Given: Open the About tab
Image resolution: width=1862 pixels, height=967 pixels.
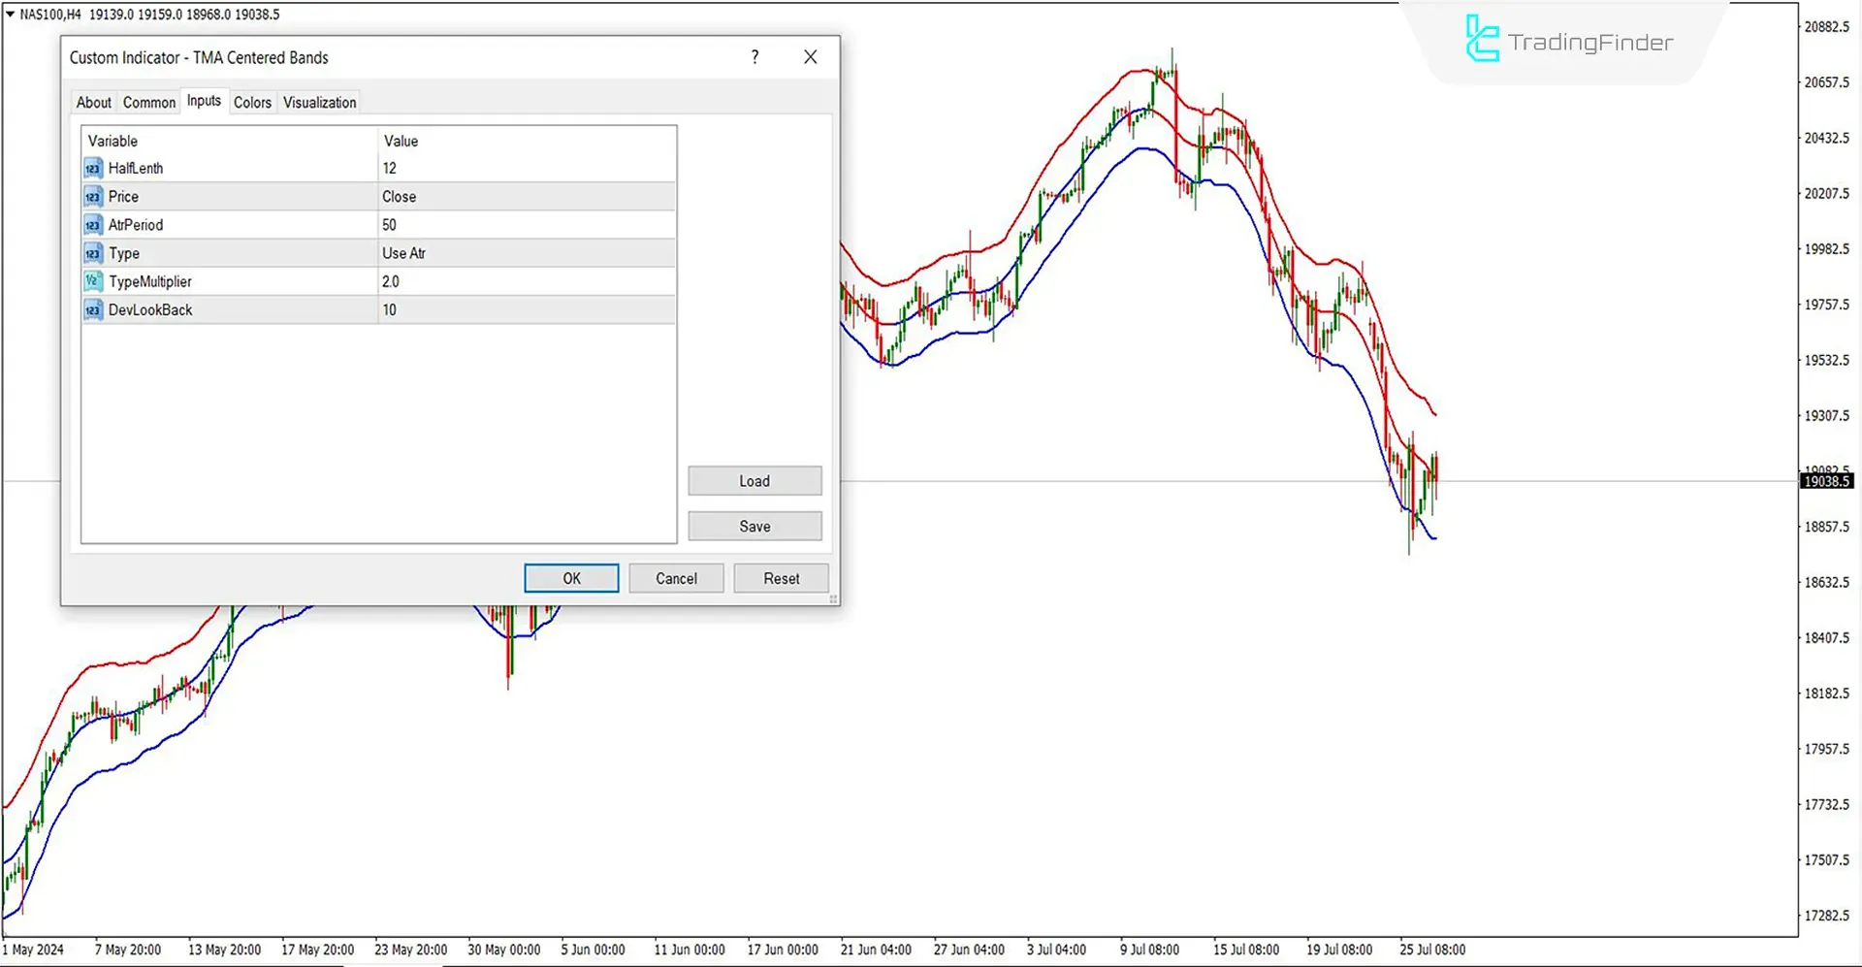Looking at the screenshot, I should pyautogui.click(x=93, y=102).
